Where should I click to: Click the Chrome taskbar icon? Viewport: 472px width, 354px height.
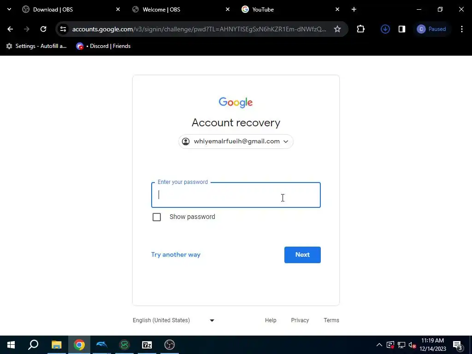(x=79, y=345)
